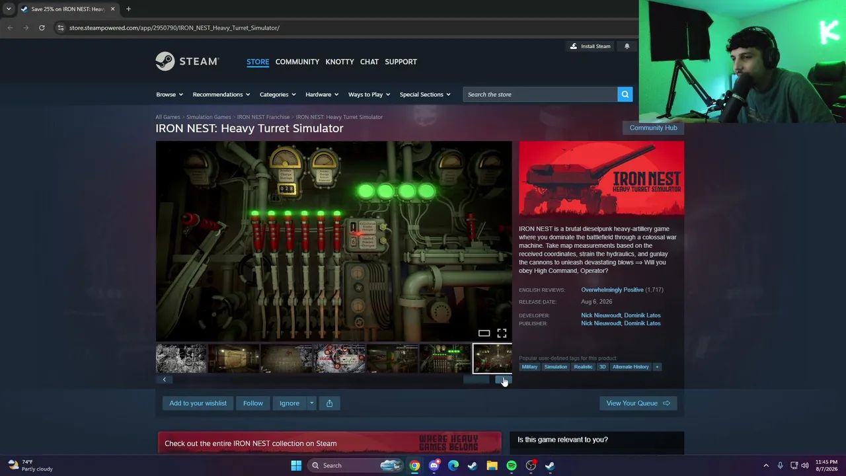Reload the page with the refresh icon
The height and width of the screenshot is (476, 846).
42,28
